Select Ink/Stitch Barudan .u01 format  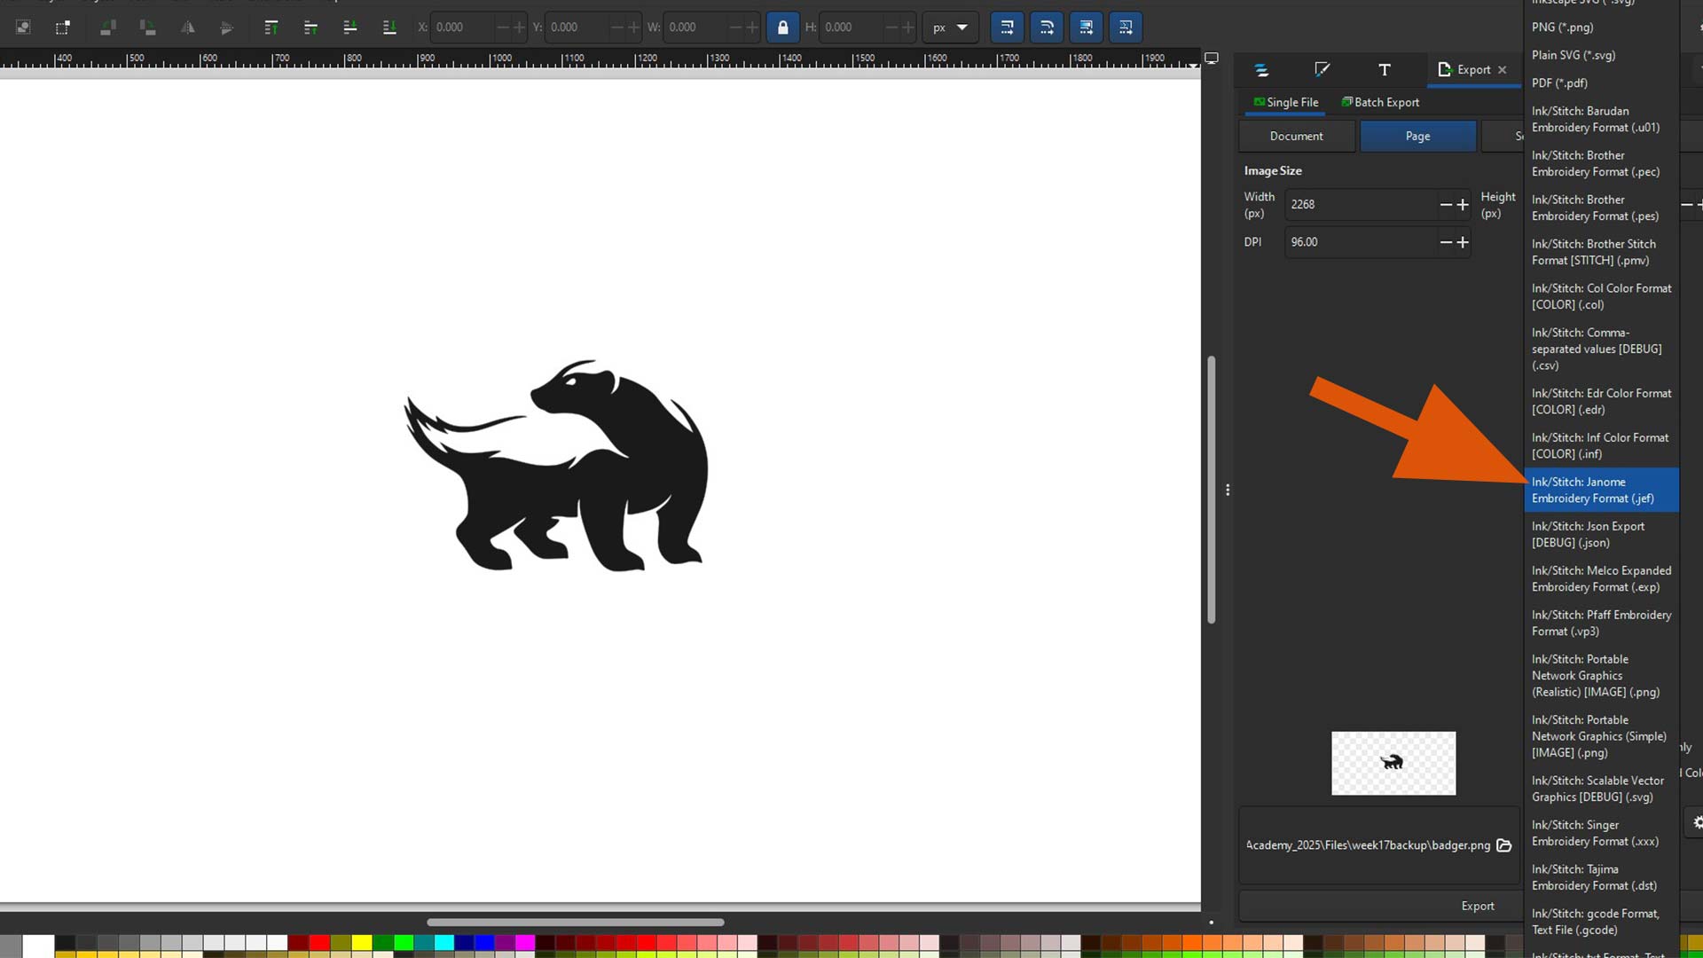coord(1601,119)
